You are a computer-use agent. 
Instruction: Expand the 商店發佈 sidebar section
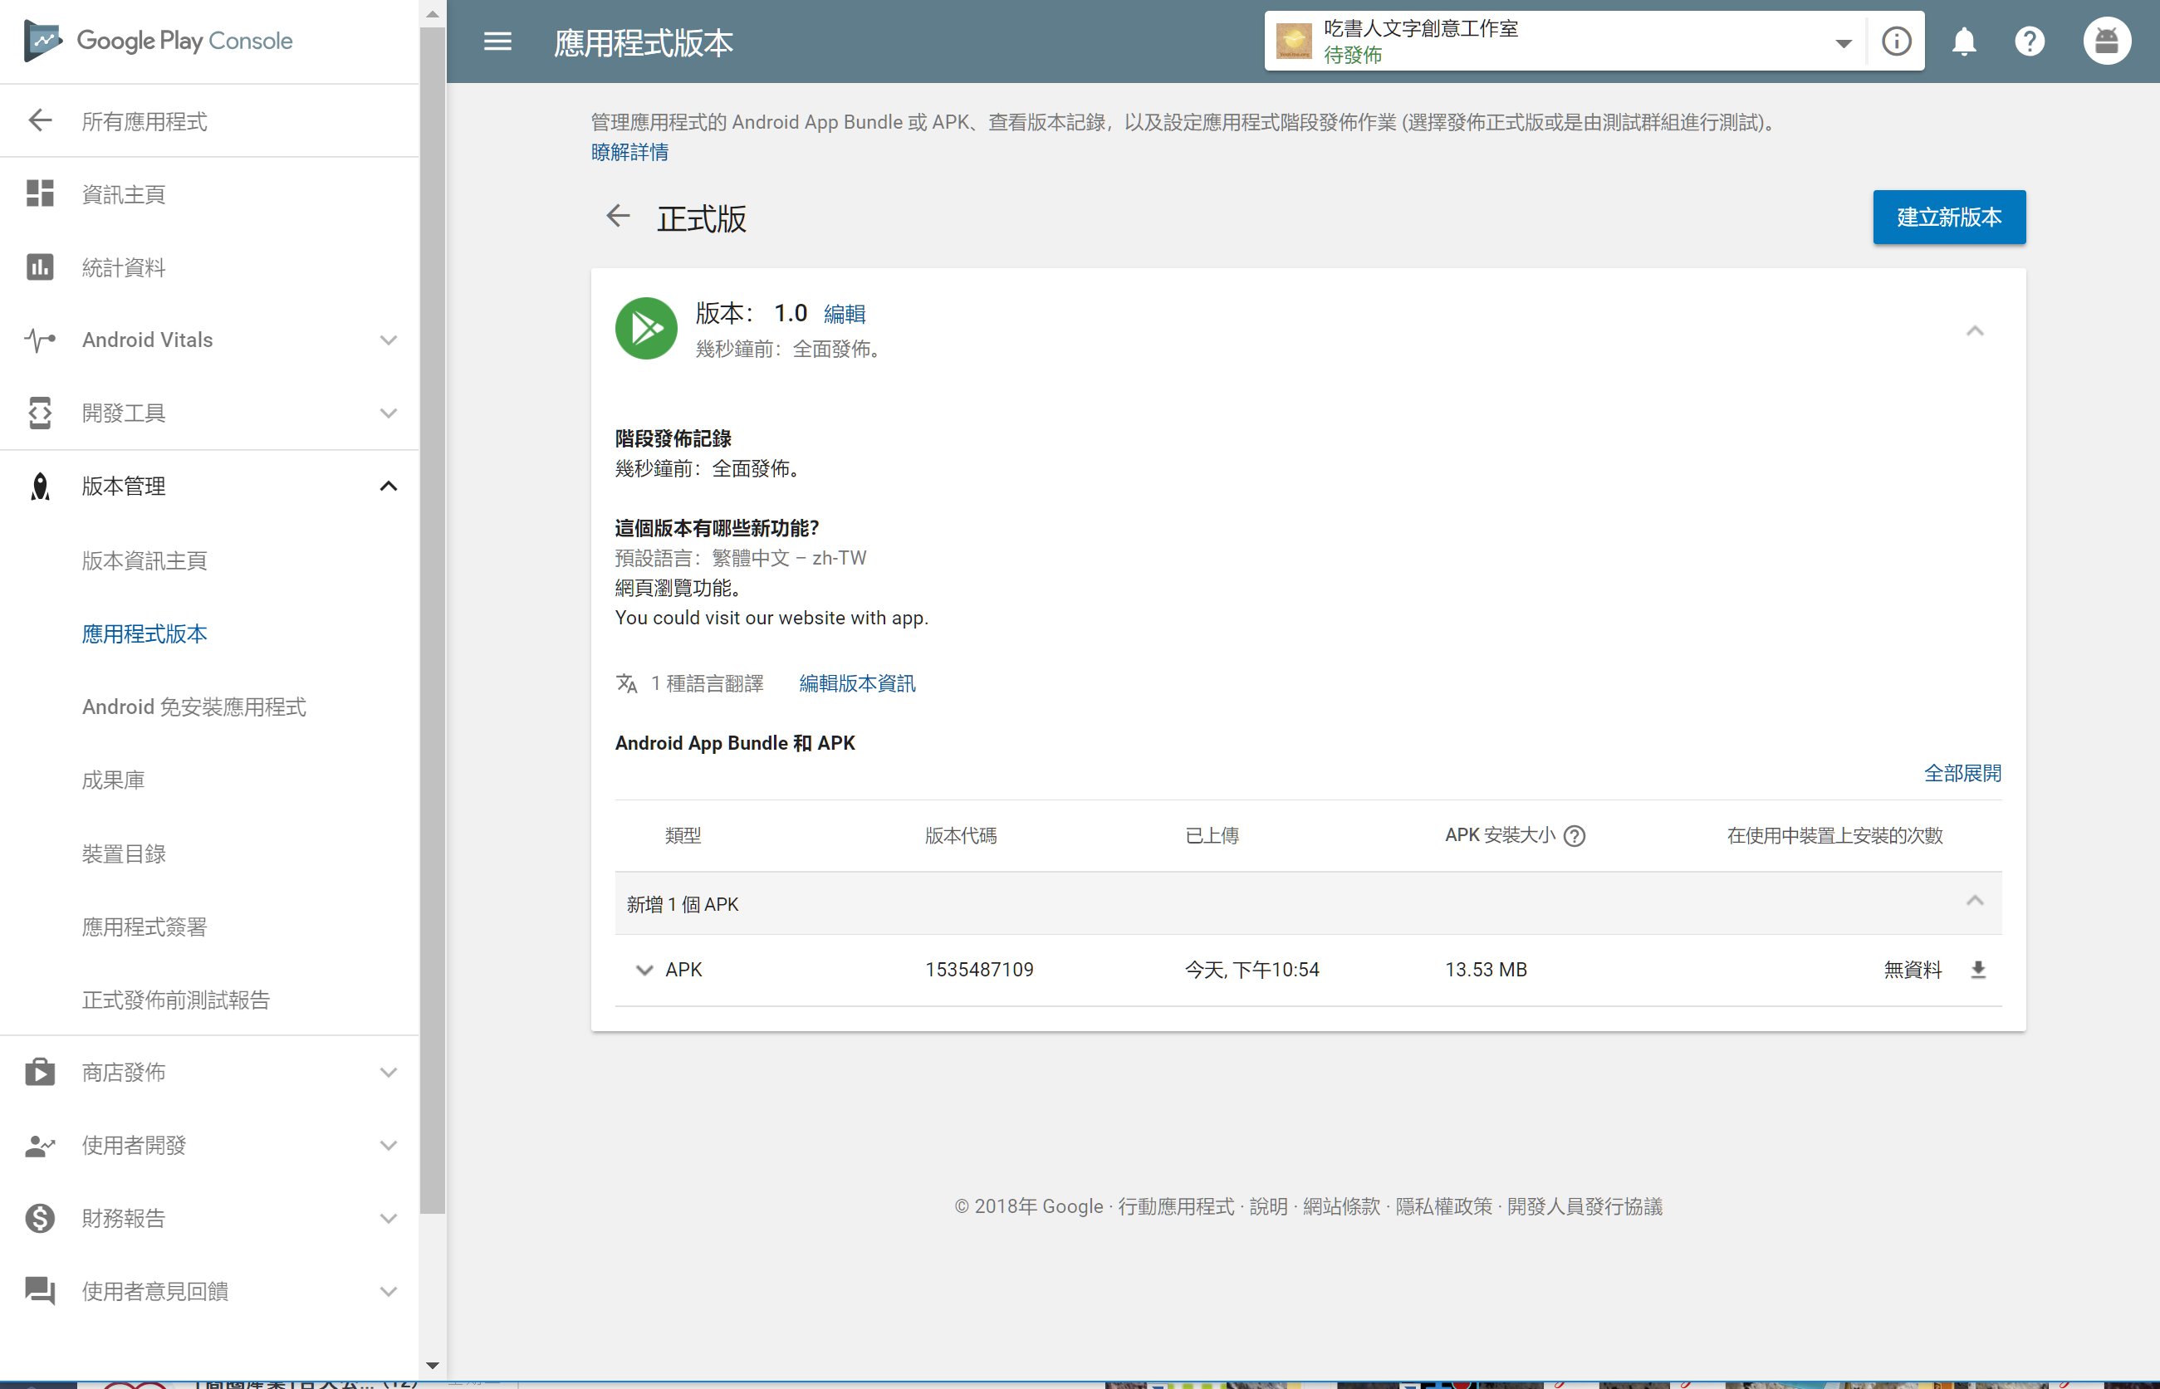pos(388,1073)
